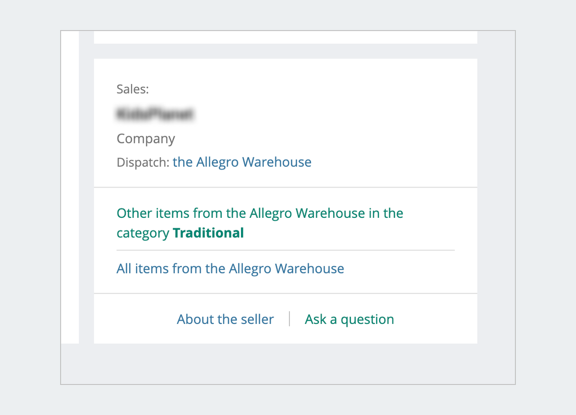Viewport: 576px width, 415px height.
Task: Click the Company label text
Action: point(145,139)
